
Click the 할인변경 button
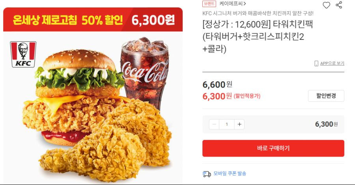pos(326,96)
